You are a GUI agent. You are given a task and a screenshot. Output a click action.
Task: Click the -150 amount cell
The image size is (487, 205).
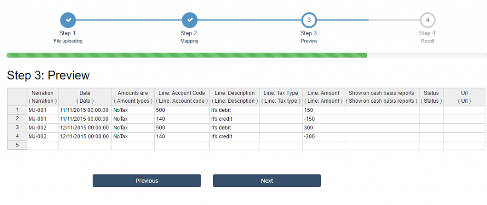pyautogui.click(x=323, y=119)
